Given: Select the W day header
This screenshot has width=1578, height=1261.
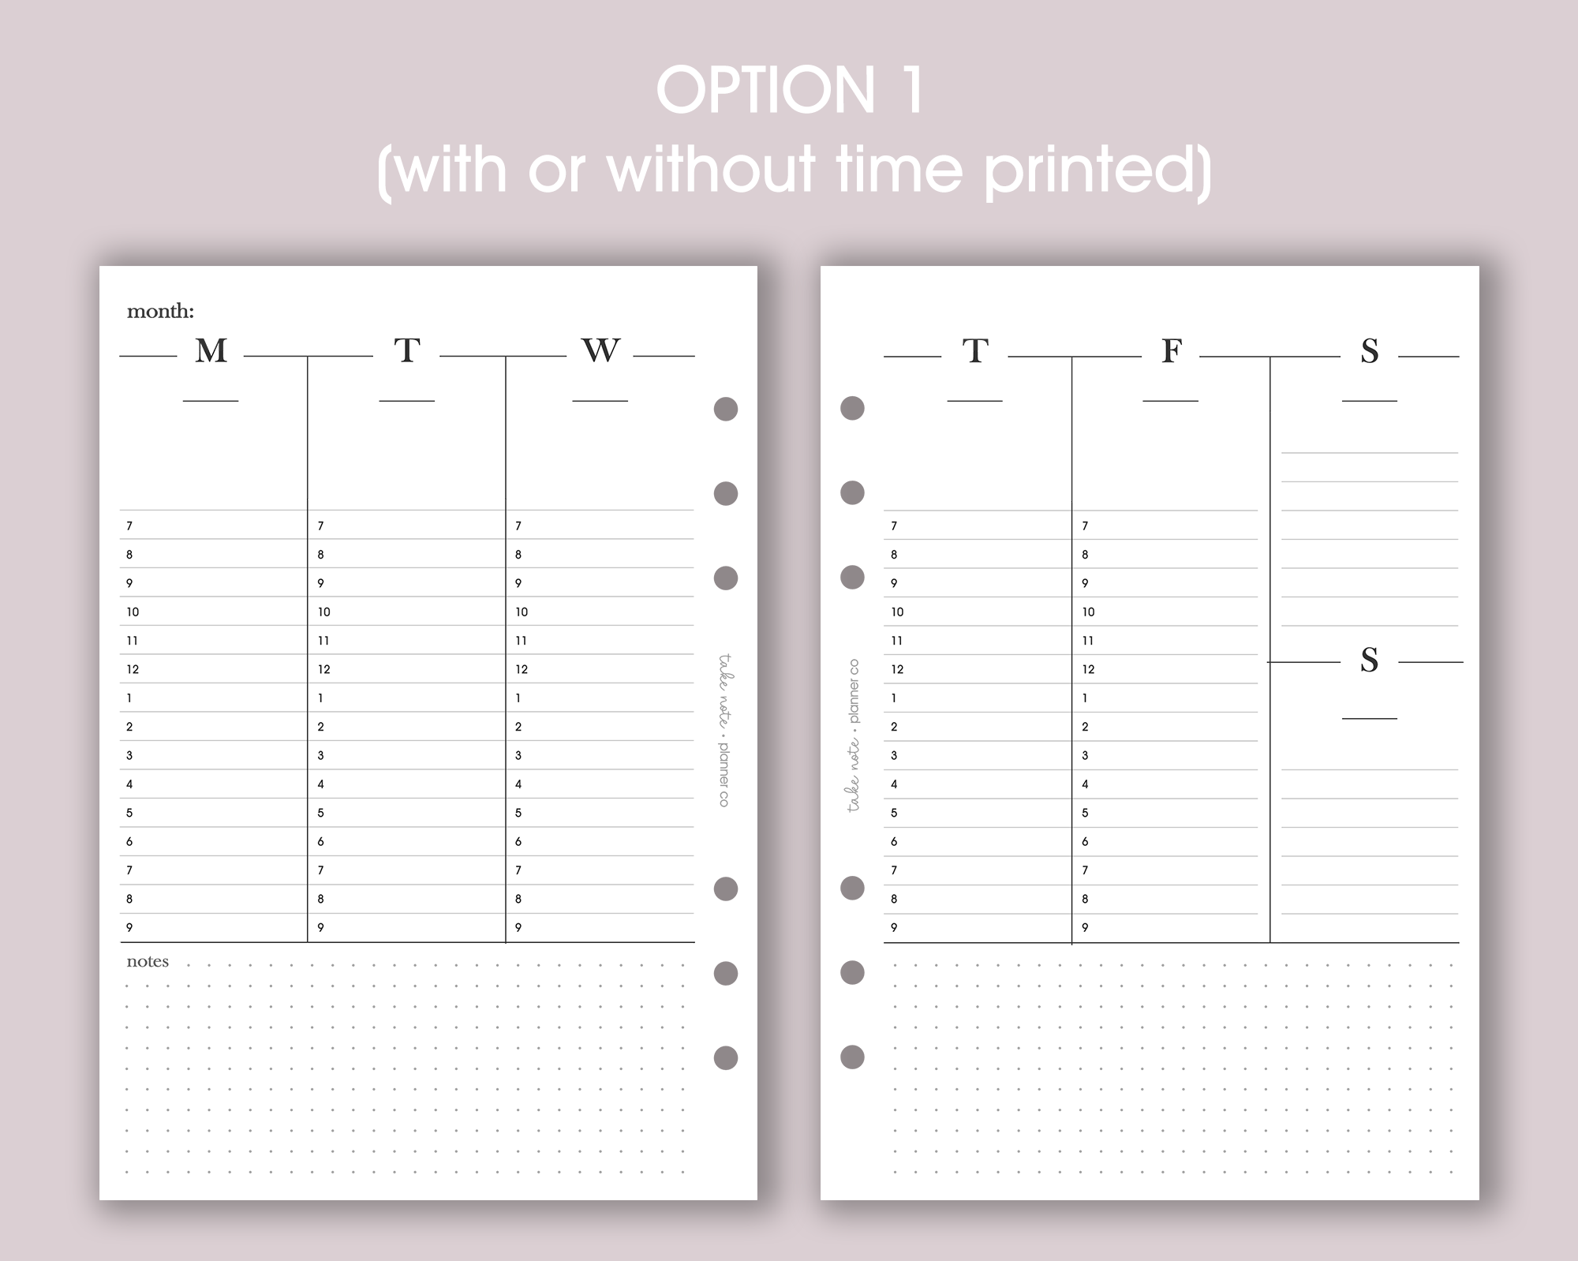Looking at the screenshot, I should (x=600, y=350).
